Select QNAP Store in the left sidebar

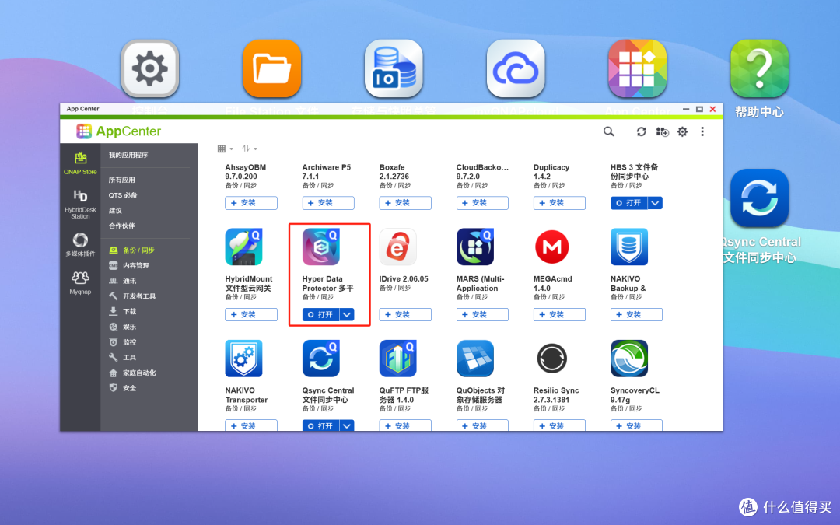pyautogui.click(x=80, y=163)
